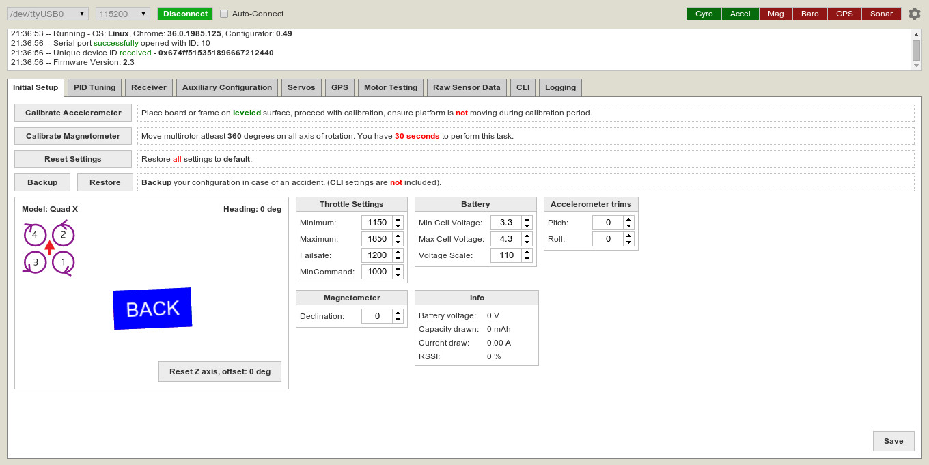Screen dimensions: 929x465
Task: Click the Gyro sensor indicator
Action: pyautogui.click(x=704, y=14)
